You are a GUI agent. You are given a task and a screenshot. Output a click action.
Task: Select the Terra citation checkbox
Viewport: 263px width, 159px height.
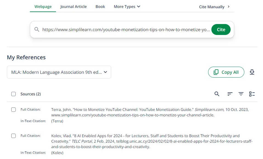[x=13, y=110]
